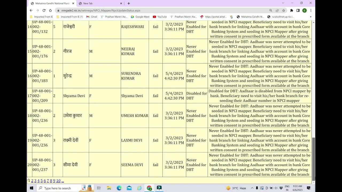Close the New Tab tab
Viewport: 342px width, 192px height.
121,3
